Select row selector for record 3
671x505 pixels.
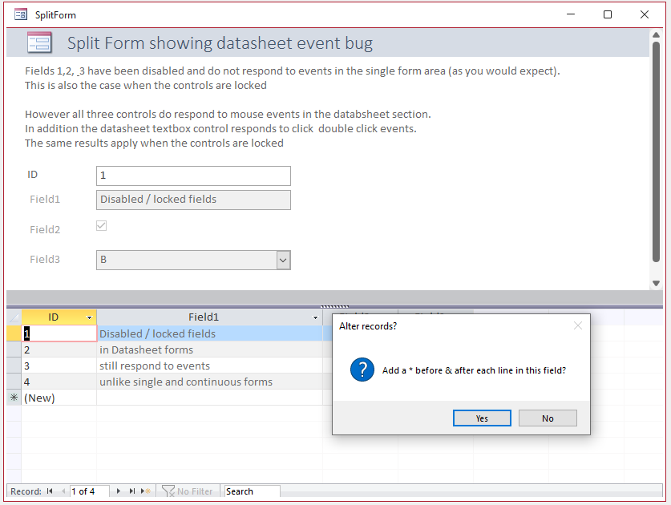point(14,366)
